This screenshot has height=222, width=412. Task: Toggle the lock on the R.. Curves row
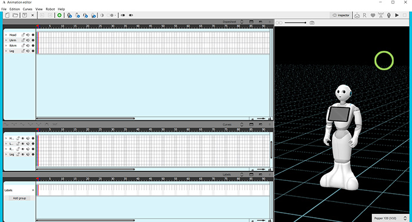(x=18, y=149)
